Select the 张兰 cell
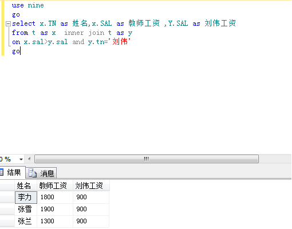 tap(26, 221)
